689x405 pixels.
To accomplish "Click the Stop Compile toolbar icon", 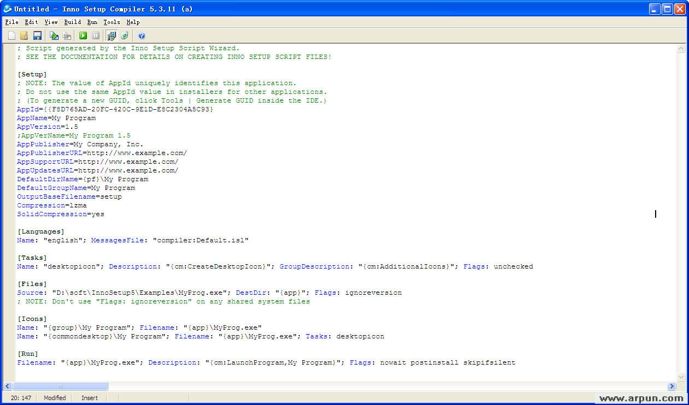I will 67,35.
